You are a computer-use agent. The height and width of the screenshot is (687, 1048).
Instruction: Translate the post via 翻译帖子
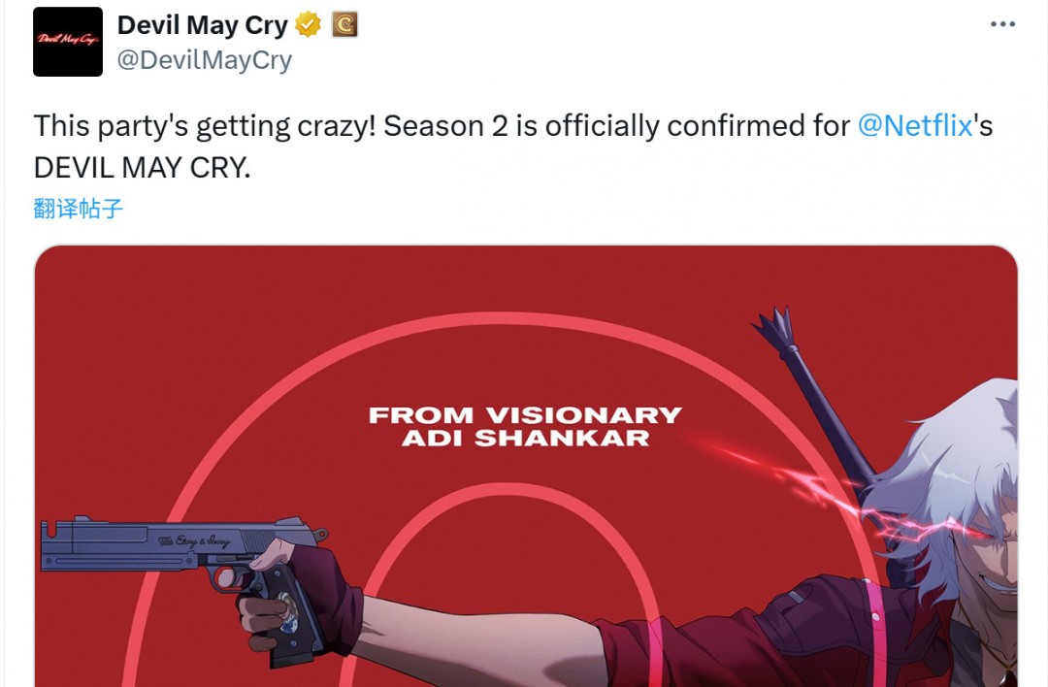(x=79, y=208)
